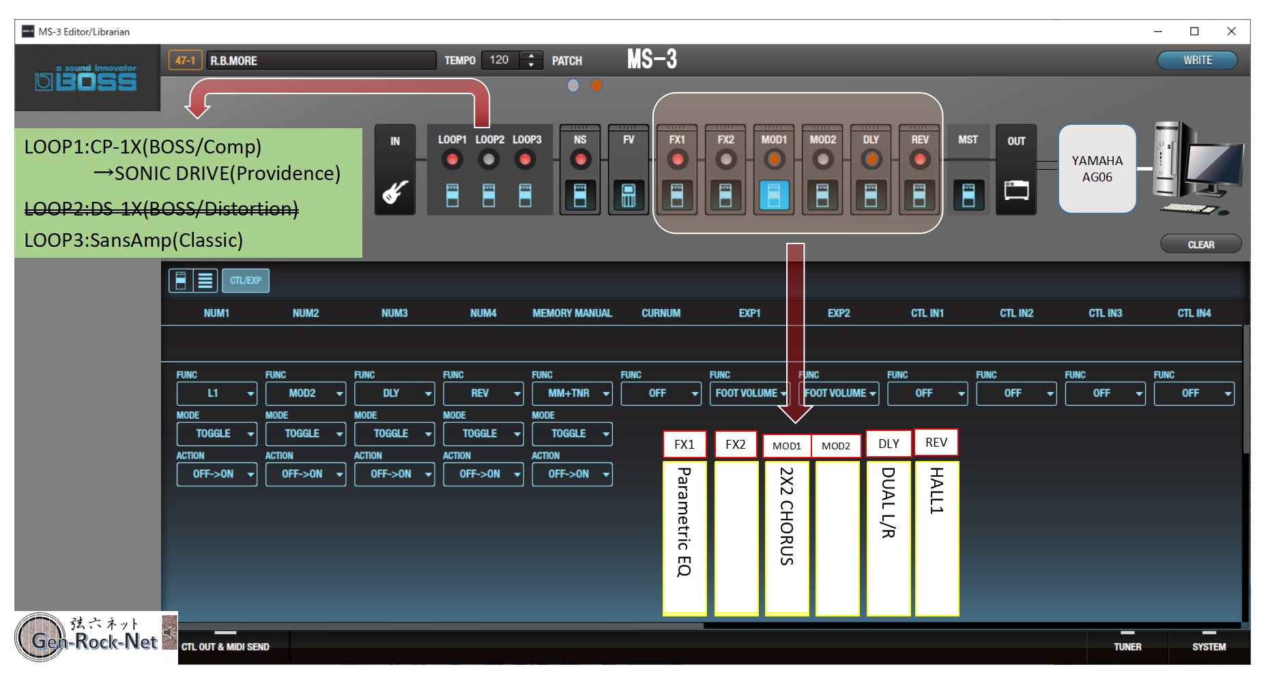This screenshot has width=1270, height=684.
Task: Select the LOOP2 pedal icon
Action: coord(489,195)
